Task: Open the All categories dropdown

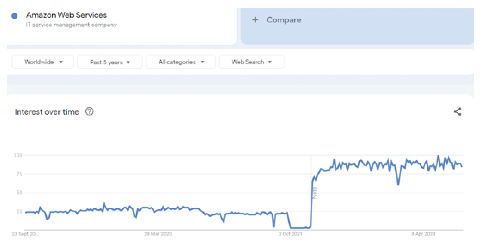Action: coord(181,62)
